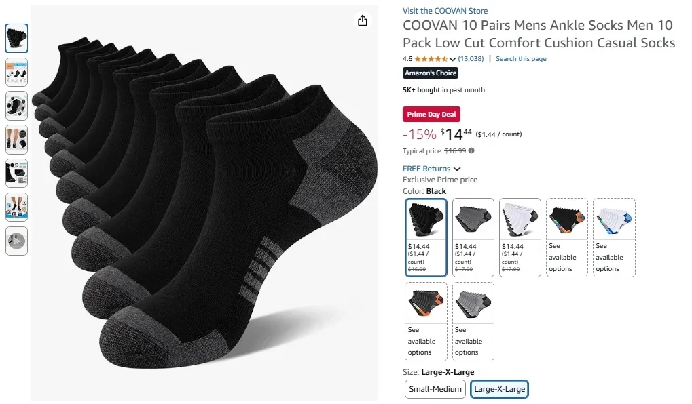Open the white socks variant tile
Viewport: 692px width, 404px height.
(520, 237)
